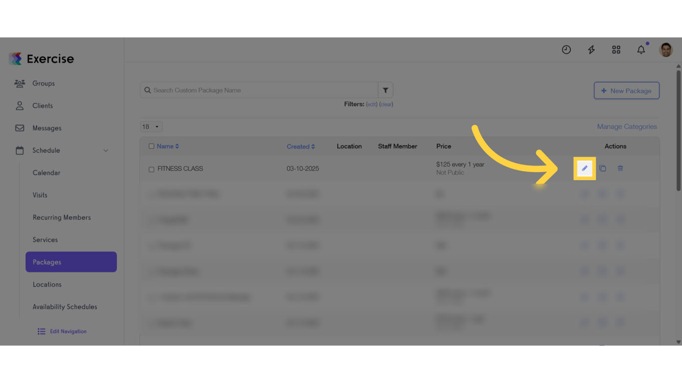Open the clock history icon
Image resolution: width=682 pixels, height=383 pixels.
(x=566, y=50)
